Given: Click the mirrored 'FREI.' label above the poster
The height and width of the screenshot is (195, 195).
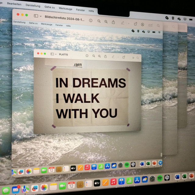Looking at the screenshot, I should pos(77,65).
